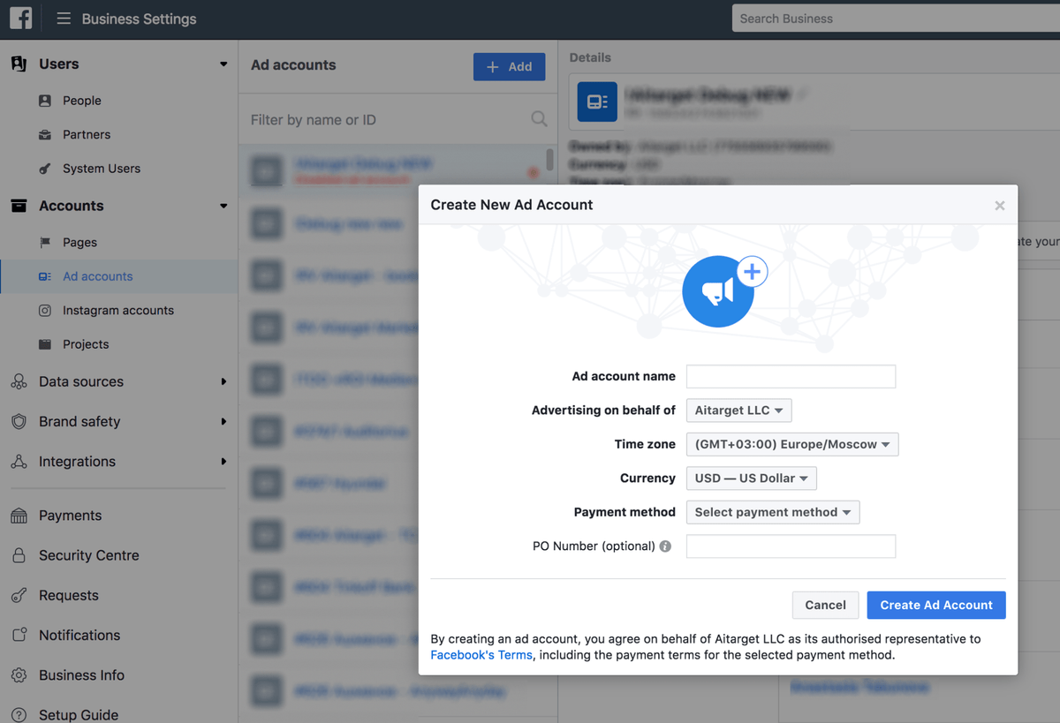The height and width of the screenshot is (723, 1060).
Task: Open the USD — US Dollar currency dropdown
Action: (x=752, y=478)
